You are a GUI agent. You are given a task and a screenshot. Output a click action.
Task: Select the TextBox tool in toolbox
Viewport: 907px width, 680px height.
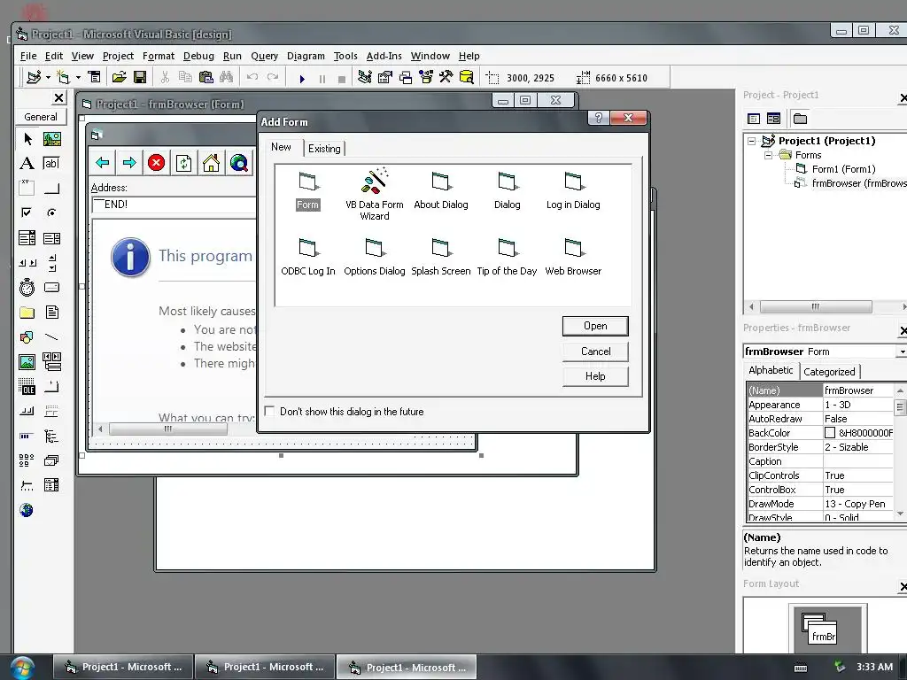[x=51, y=164]
